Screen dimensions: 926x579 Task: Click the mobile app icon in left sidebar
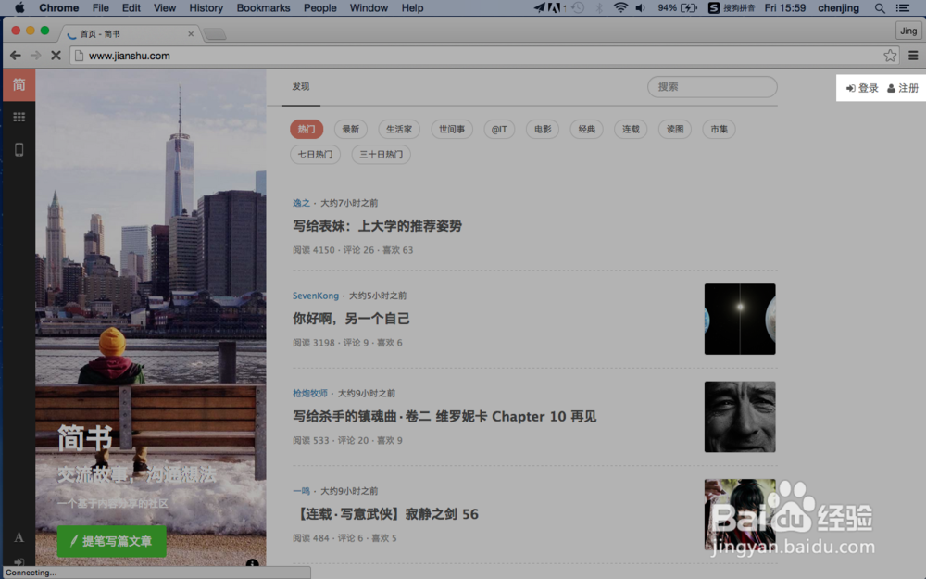click(x=19, y=149)
